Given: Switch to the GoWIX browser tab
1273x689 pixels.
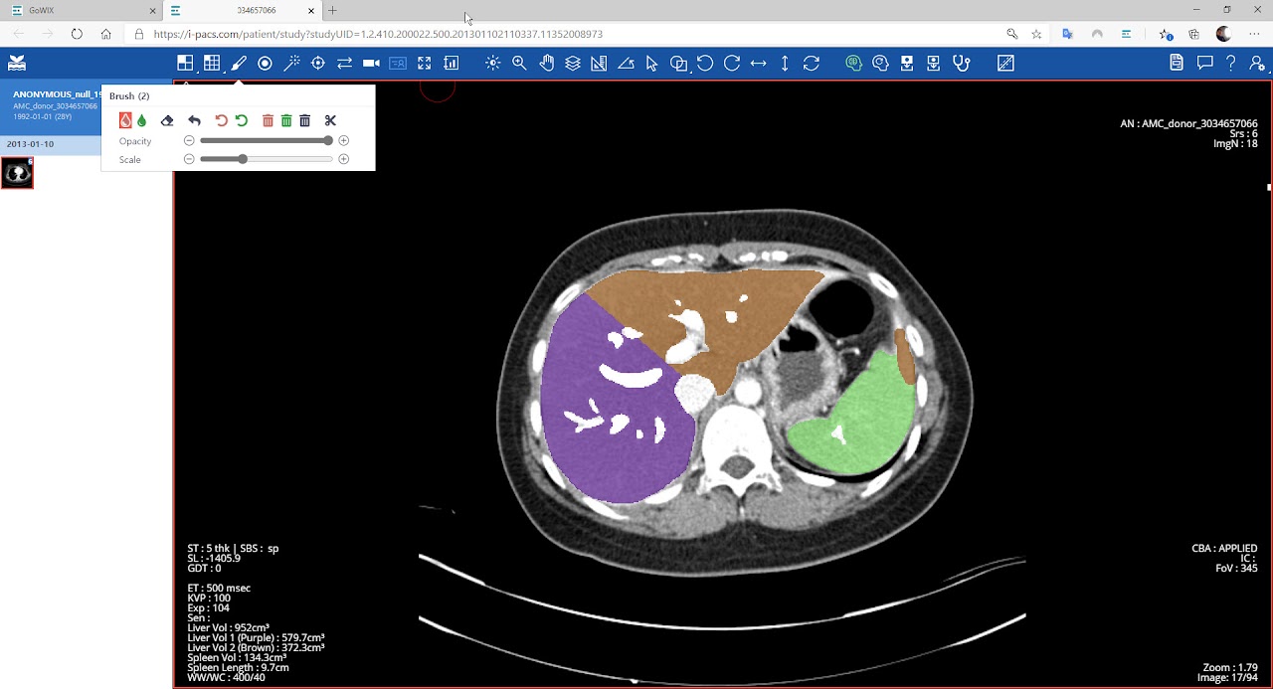Looking at the screenshot, I should 80,10.
